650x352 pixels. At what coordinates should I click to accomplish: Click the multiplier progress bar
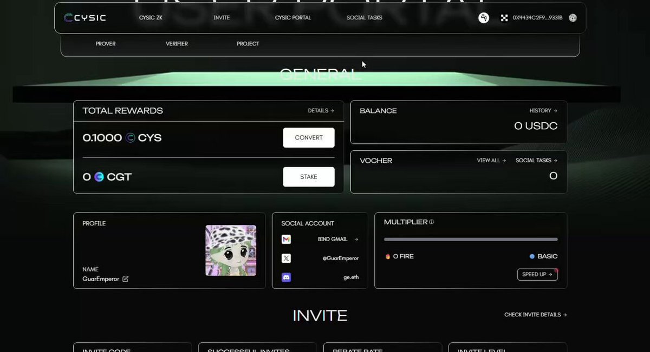[x=471, y=239]
